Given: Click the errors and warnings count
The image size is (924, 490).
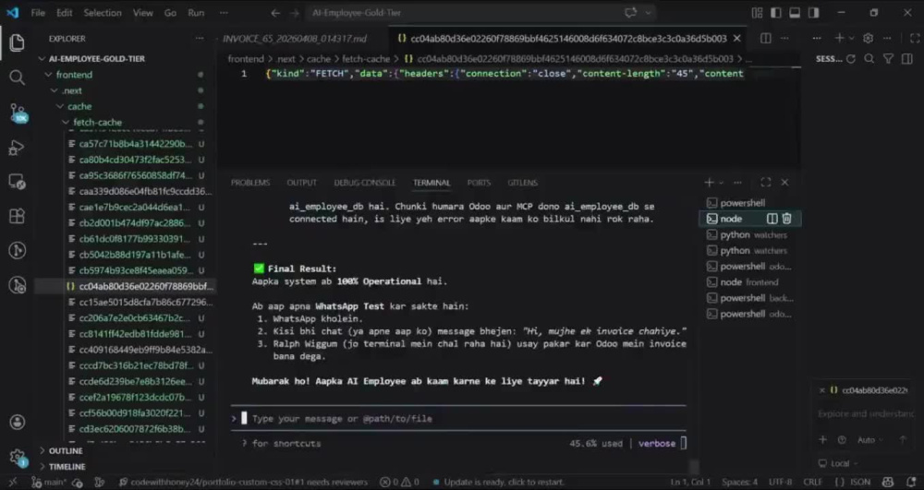Looking at the screenshot, I should [399, 482].
